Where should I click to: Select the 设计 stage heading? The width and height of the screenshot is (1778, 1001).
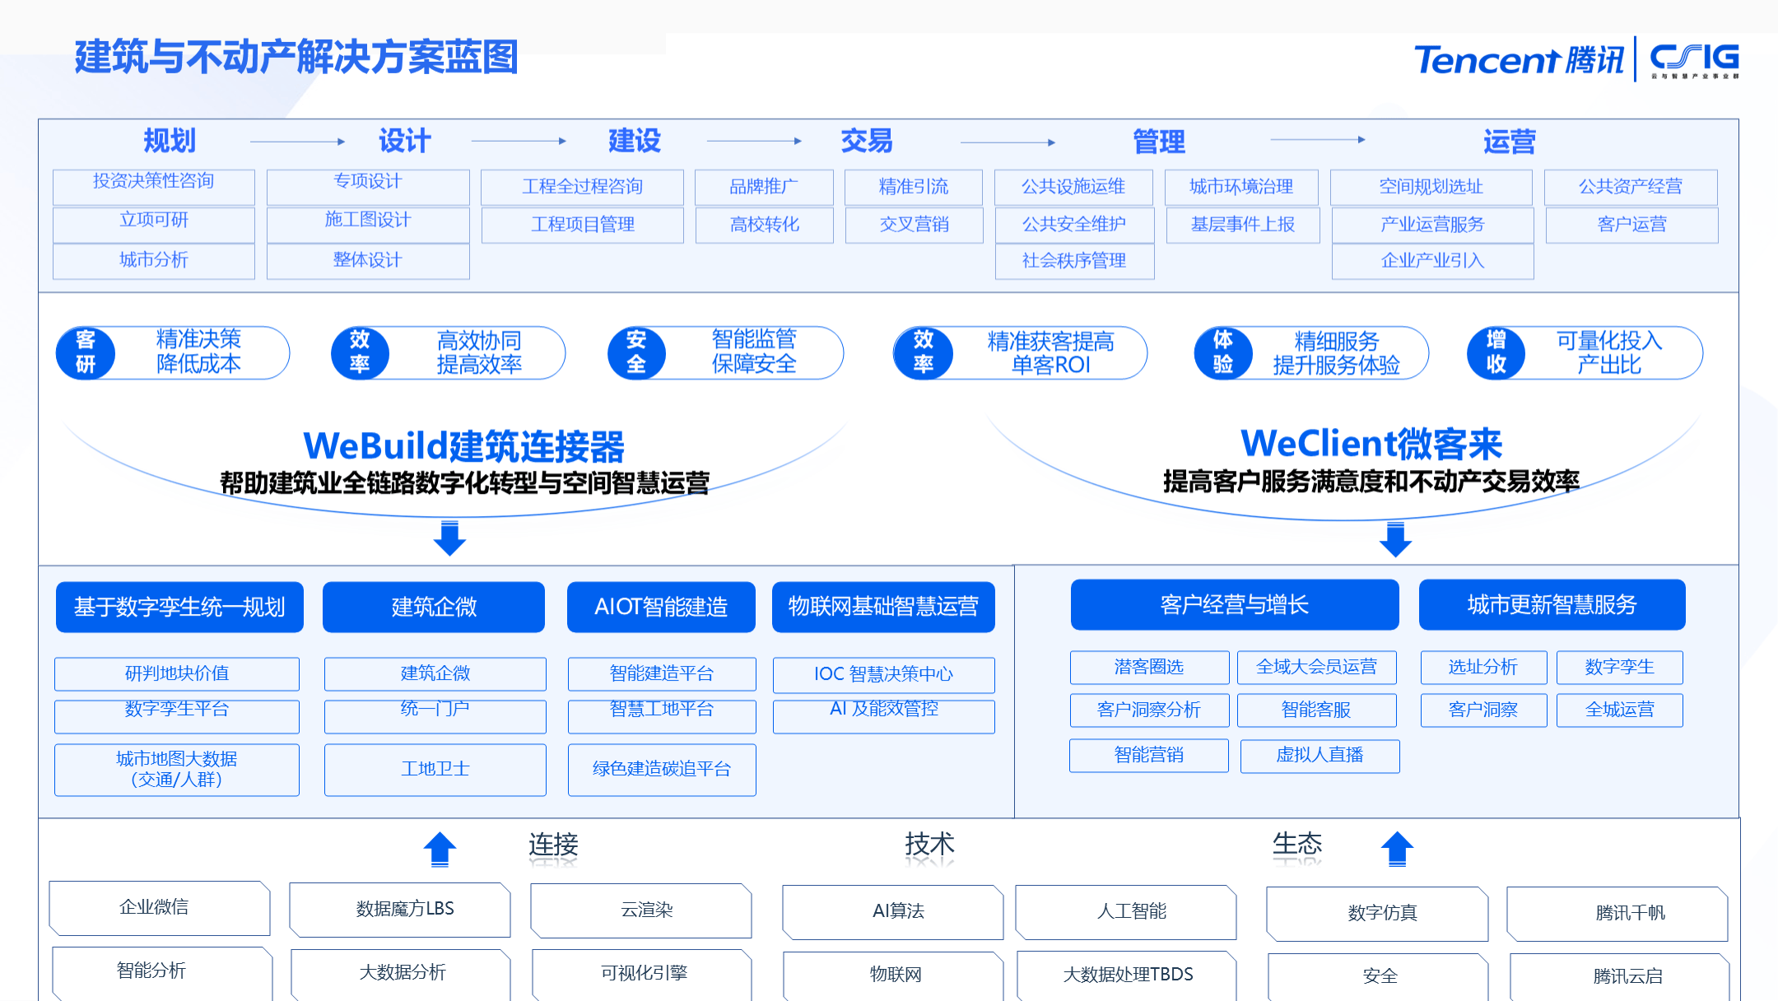tap(404, 141)
